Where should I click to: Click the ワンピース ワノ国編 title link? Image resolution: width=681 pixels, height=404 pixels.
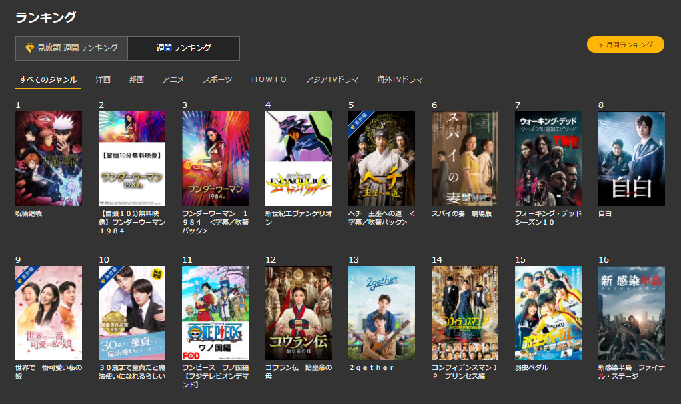pos(215,376)
